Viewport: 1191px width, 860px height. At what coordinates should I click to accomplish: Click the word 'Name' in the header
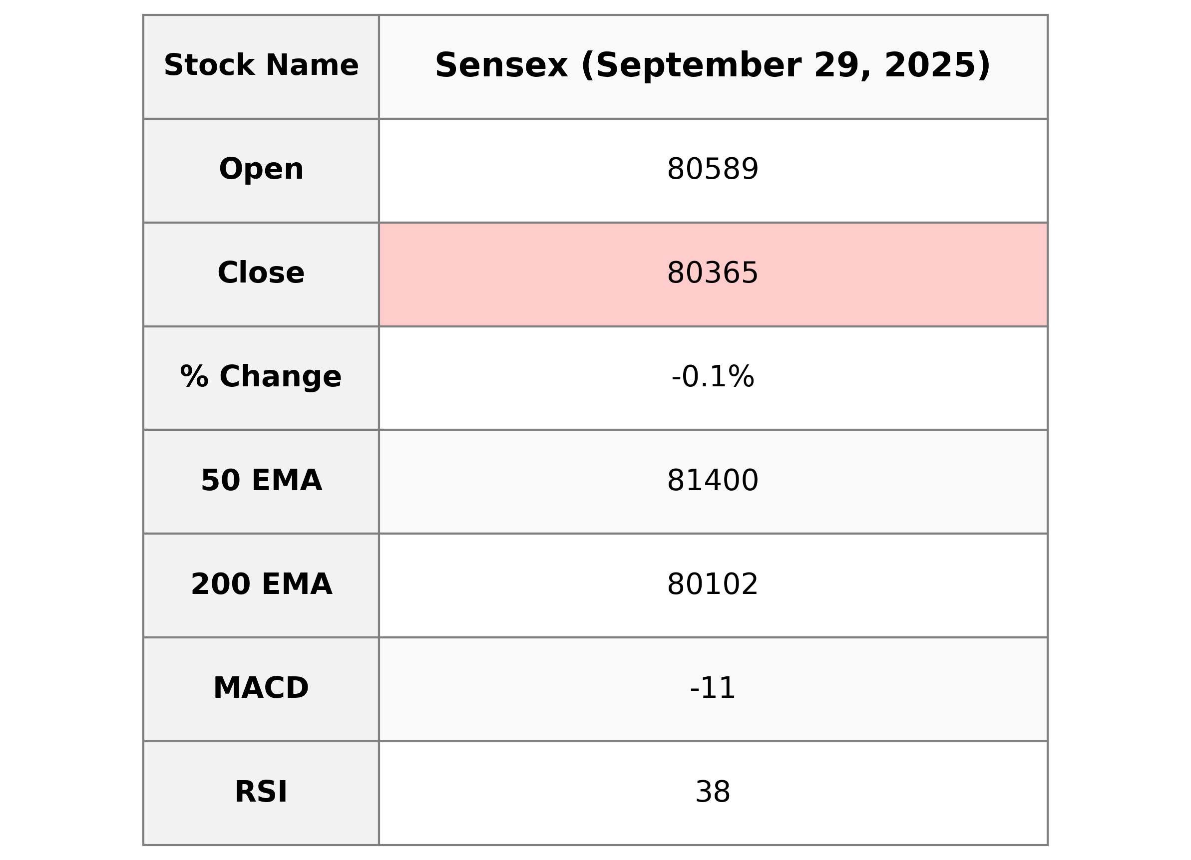tap(312, 65)
